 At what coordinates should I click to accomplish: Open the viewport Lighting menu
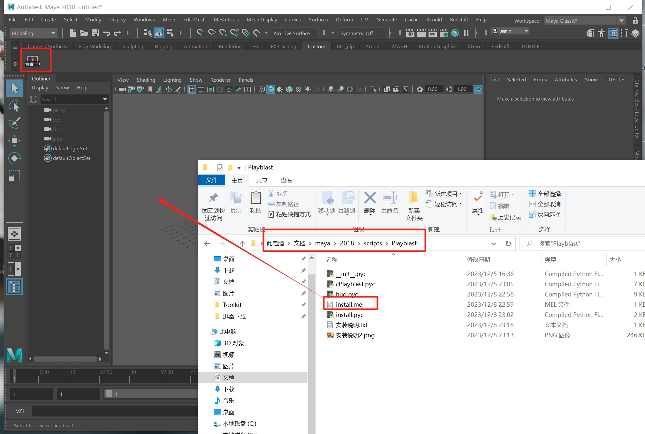pyautogui.click(x=172, y=80)
